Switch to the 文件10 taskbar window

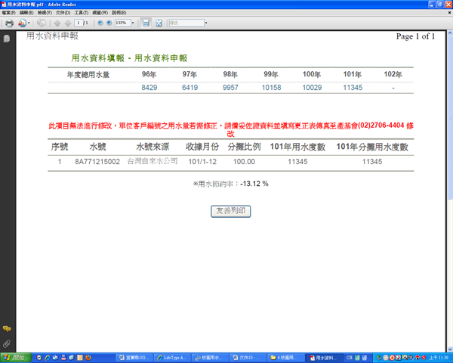(x=248, y=358)
